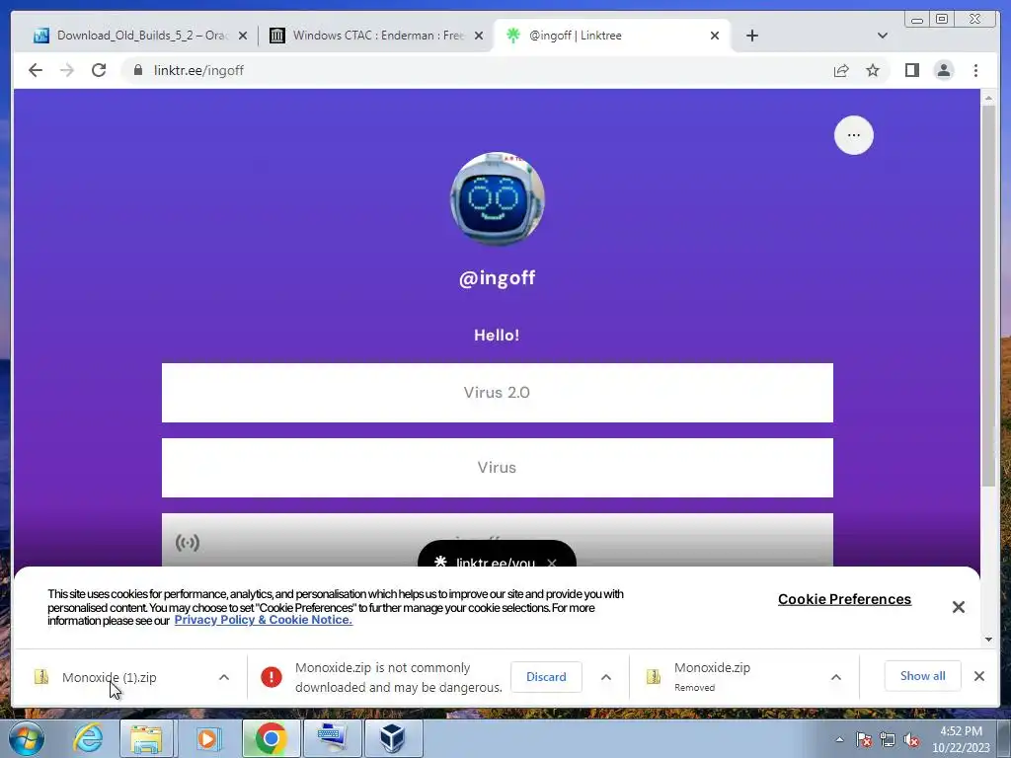Screen dimensions: 1011x758
Task: Click the @ingoff robot avatar
Action: point(498,199)
